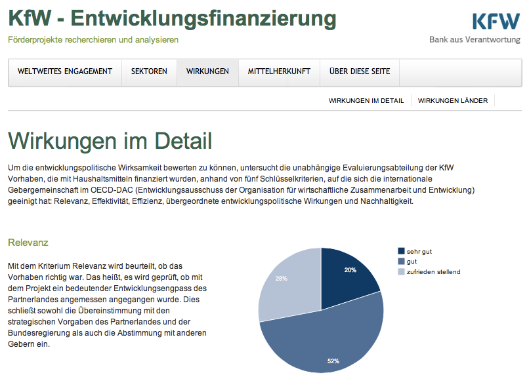Click the 'Relevanz' section heading
529x375 pixels.
pos(28,243)
